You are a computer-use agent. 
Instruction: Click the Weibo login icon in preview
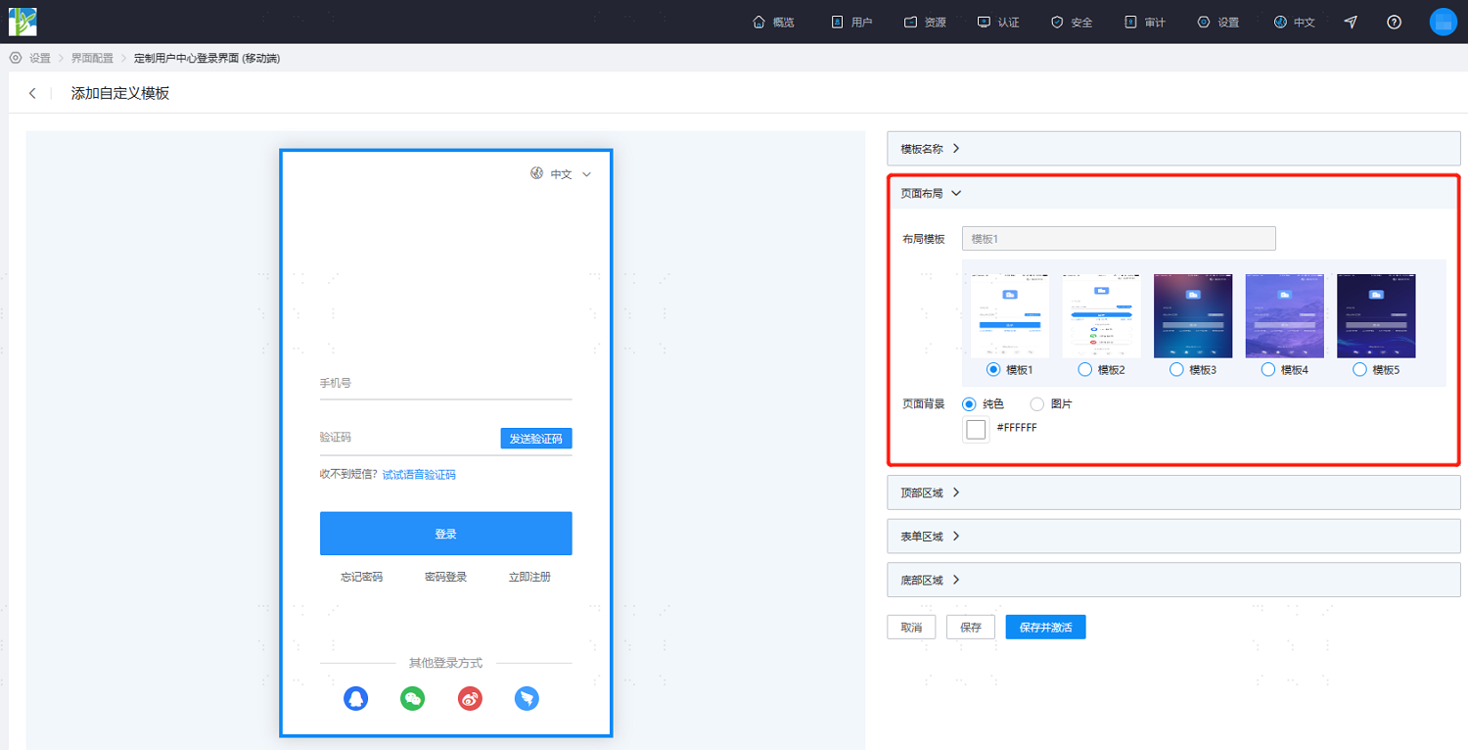point(470,698)
